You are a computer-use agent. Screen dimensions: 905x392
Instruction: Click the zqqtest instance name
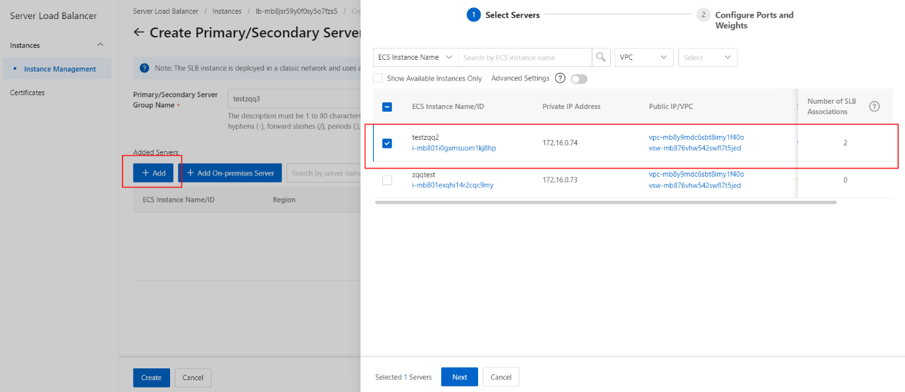coord(424,175)
